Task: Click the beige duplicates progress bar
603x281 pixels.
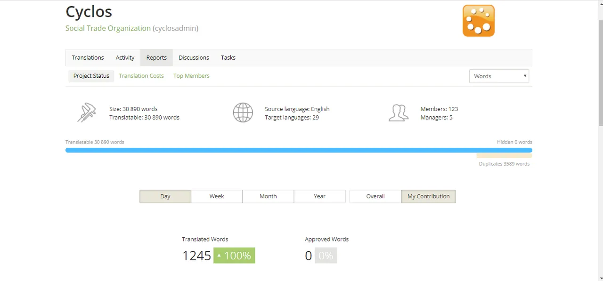Action: (x=504, y=156)
